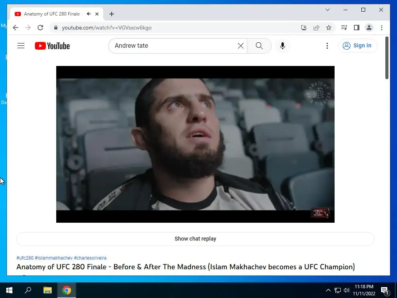Open a new tab with the plus button
The height and width of the screenshot is (298, 397).
111,14
